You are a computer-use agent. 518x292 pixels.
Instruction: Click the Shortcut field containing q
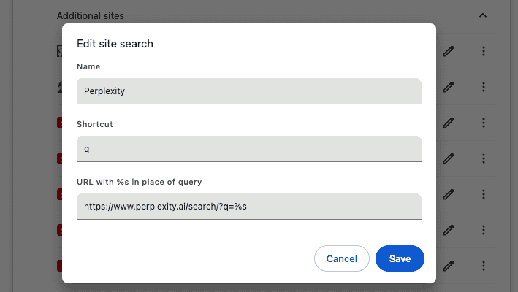(x=249, y=149)
